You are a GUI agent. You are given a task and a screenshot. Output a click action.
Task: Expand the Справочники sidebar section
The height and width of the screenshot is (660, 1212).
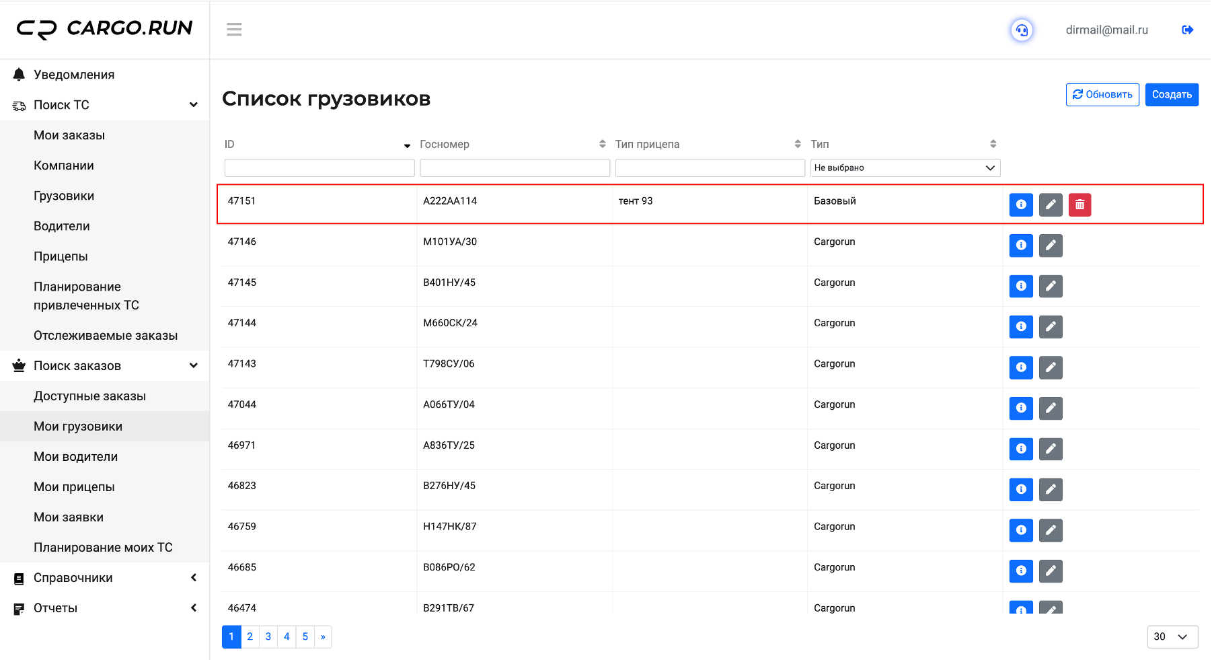click(104, 578)
